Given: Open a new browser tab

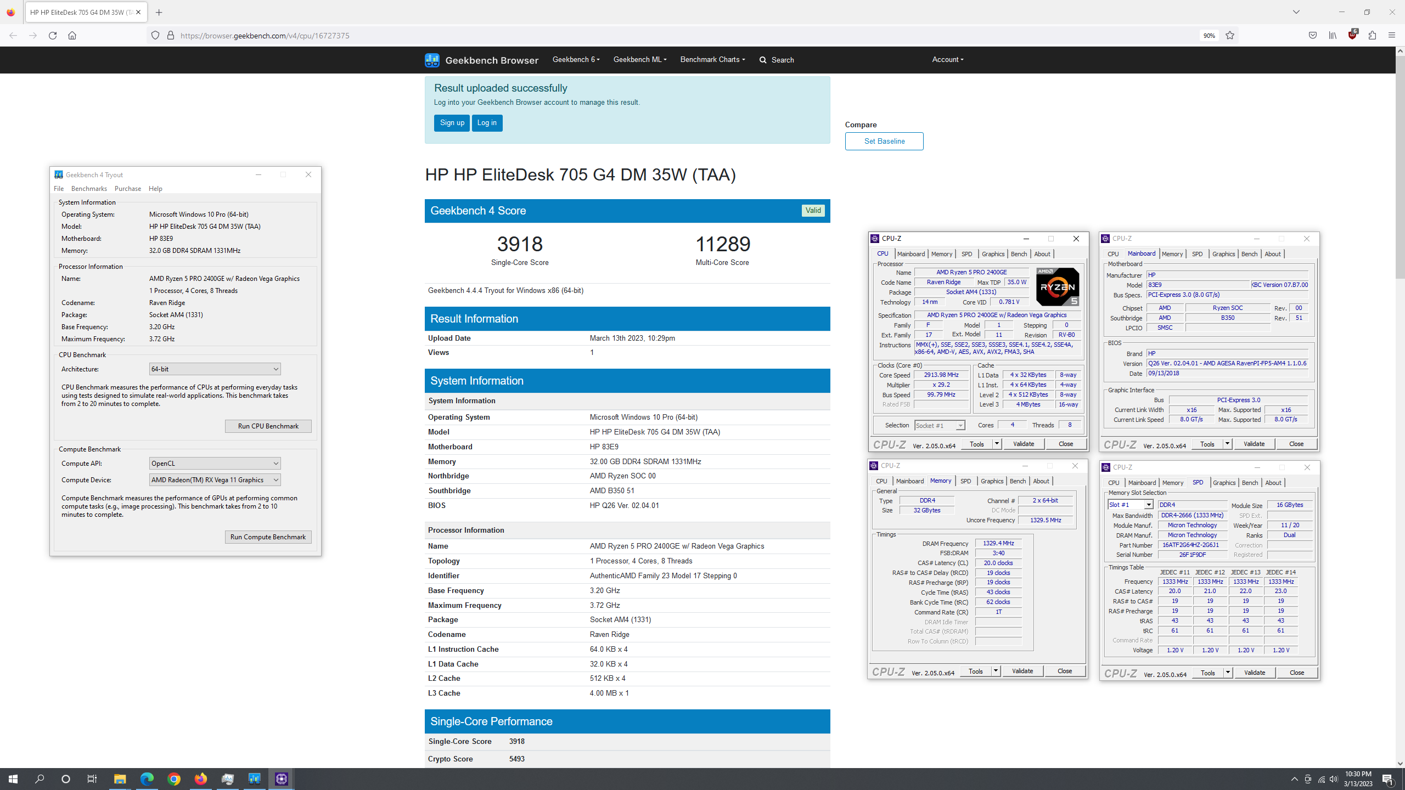Looking at the screenshot, I should [x=159, y=12].
